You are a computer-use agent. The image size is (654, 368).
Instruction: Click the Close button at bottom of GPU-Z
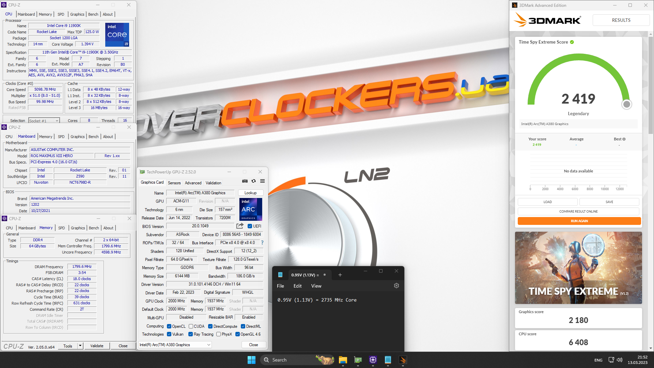(253, 345)
